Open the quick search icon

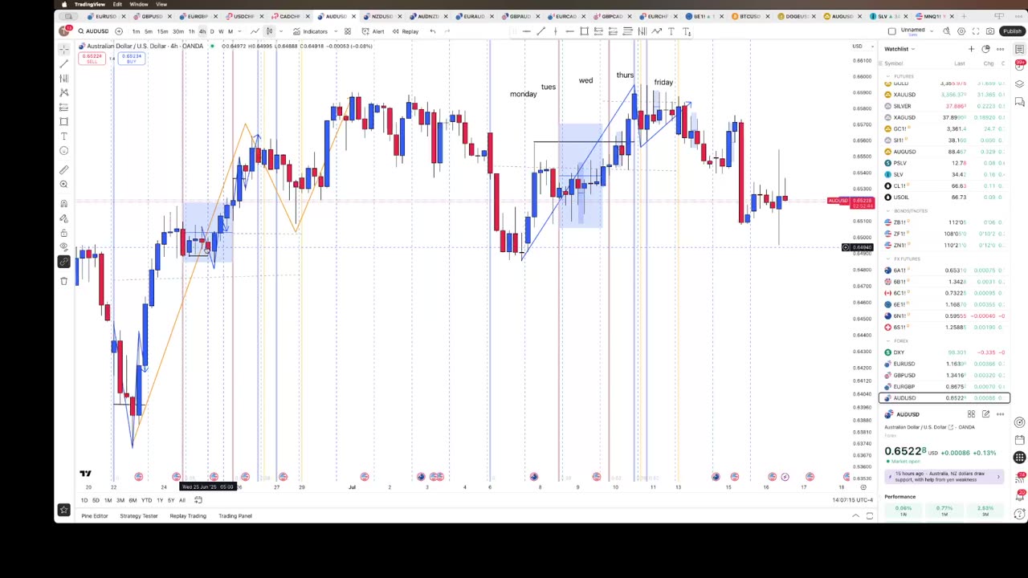point(947,31)
